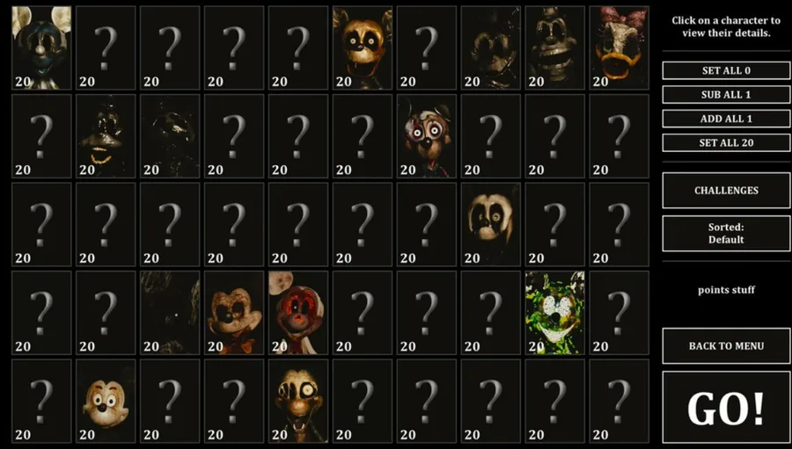Image resolution: width=792 pixels, height=449 pixels.
Task: Select the tan Mickey with bow tie portrait
Action: coord(234,313)
